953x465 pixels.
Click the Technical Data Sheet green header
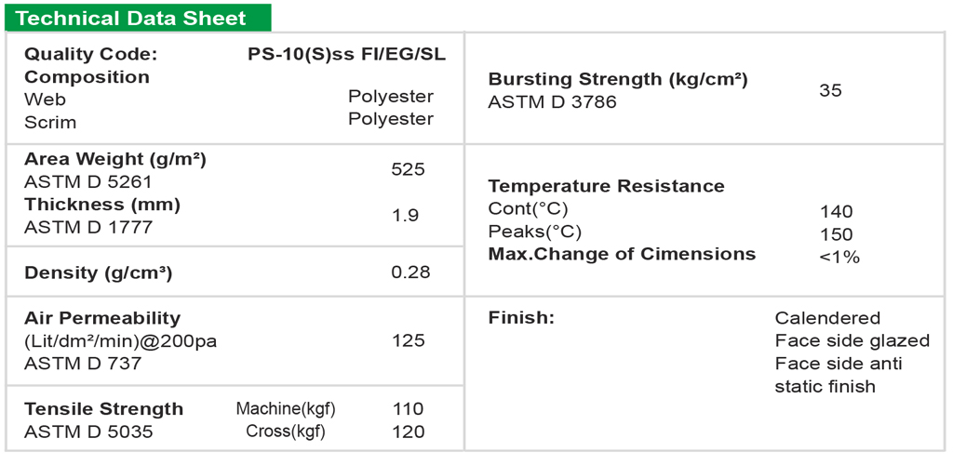pos(131,19)
